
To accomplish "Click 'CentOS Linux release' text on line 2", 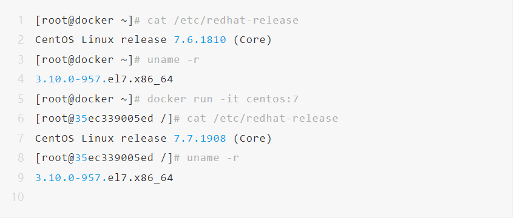I will (101, 40).
